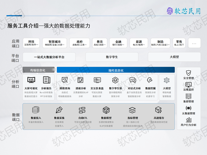This screenshot has width=207, height=155.
Task: Click the text 明细数据查询
Action: pyautogui.click(x=65, y=96)
